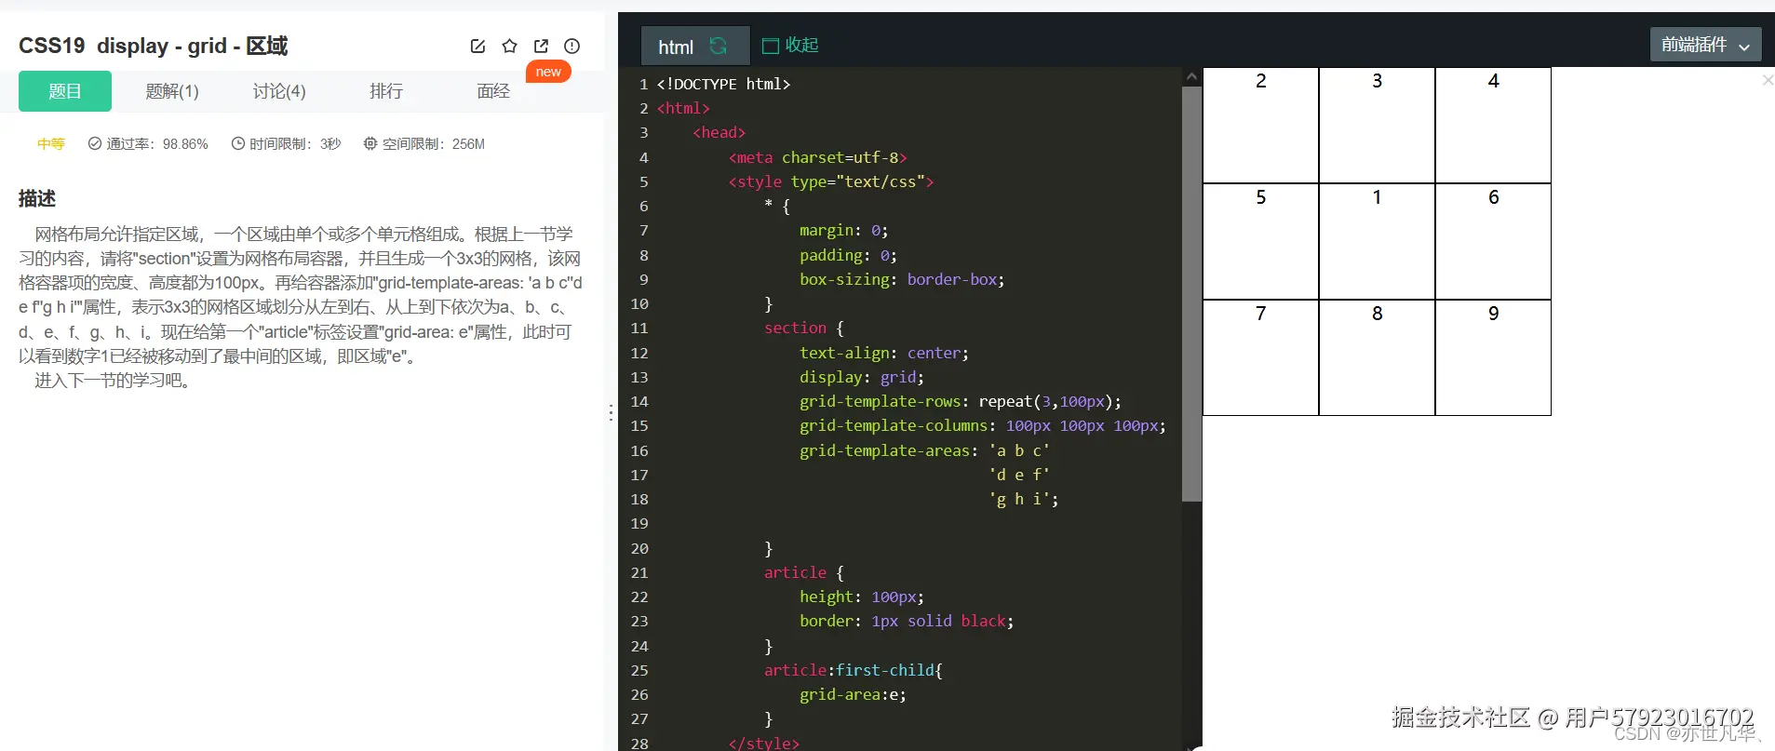1775x751 pixels.
Task: Click the 'article:first-child{' code line
Action: tap(854, 670)
